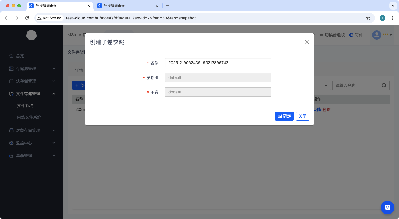The height and width of the screenshot is (219, 399).
Task: Bookmark this page with star icon
Action: coord(368,18)
